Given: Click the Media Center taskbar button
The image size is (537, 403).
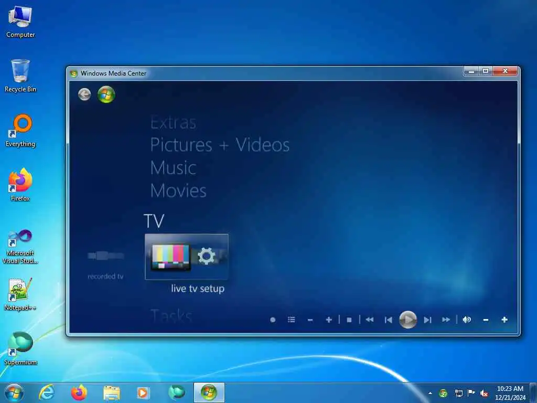Looking at the screenshot, I should tap(209, 393).
